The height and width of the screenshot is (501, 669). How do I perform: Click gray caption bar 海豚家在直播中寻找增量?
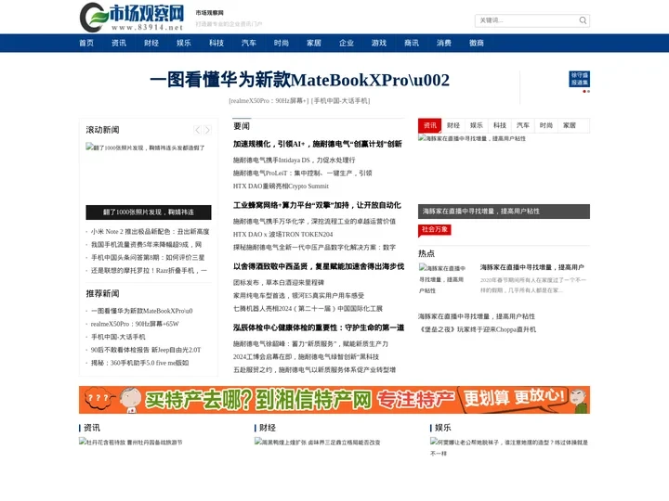coord(504,212)
